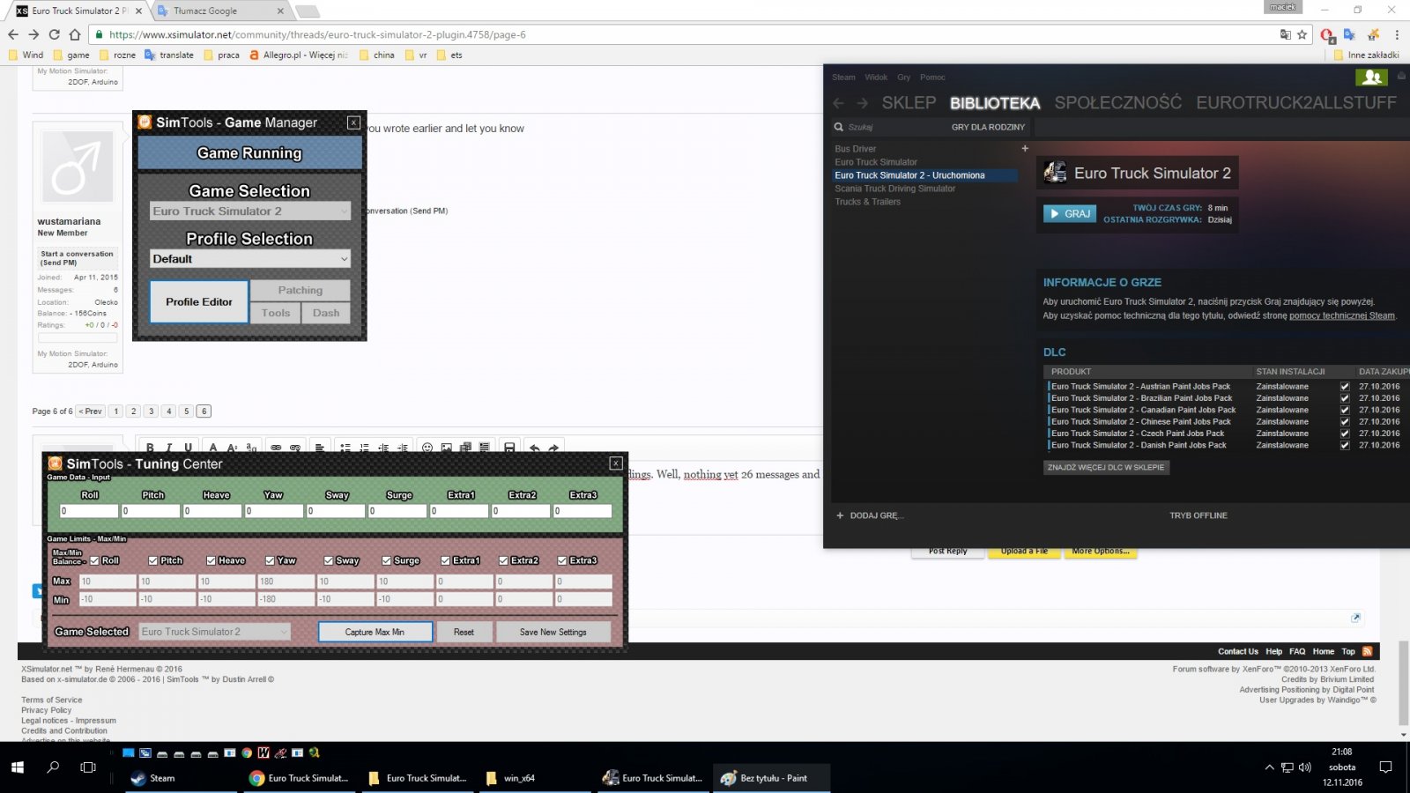Viewport: 1410px width, 793px height.
Task: Open the Action Center notifications
Action: (x=1385, y=767)
